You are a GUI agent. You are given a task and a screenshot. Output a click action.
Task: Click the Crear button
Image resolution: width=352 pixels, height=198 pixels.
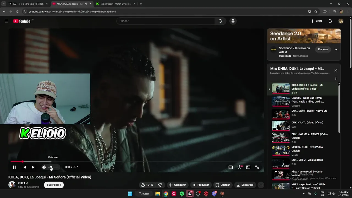coord(316,21)
